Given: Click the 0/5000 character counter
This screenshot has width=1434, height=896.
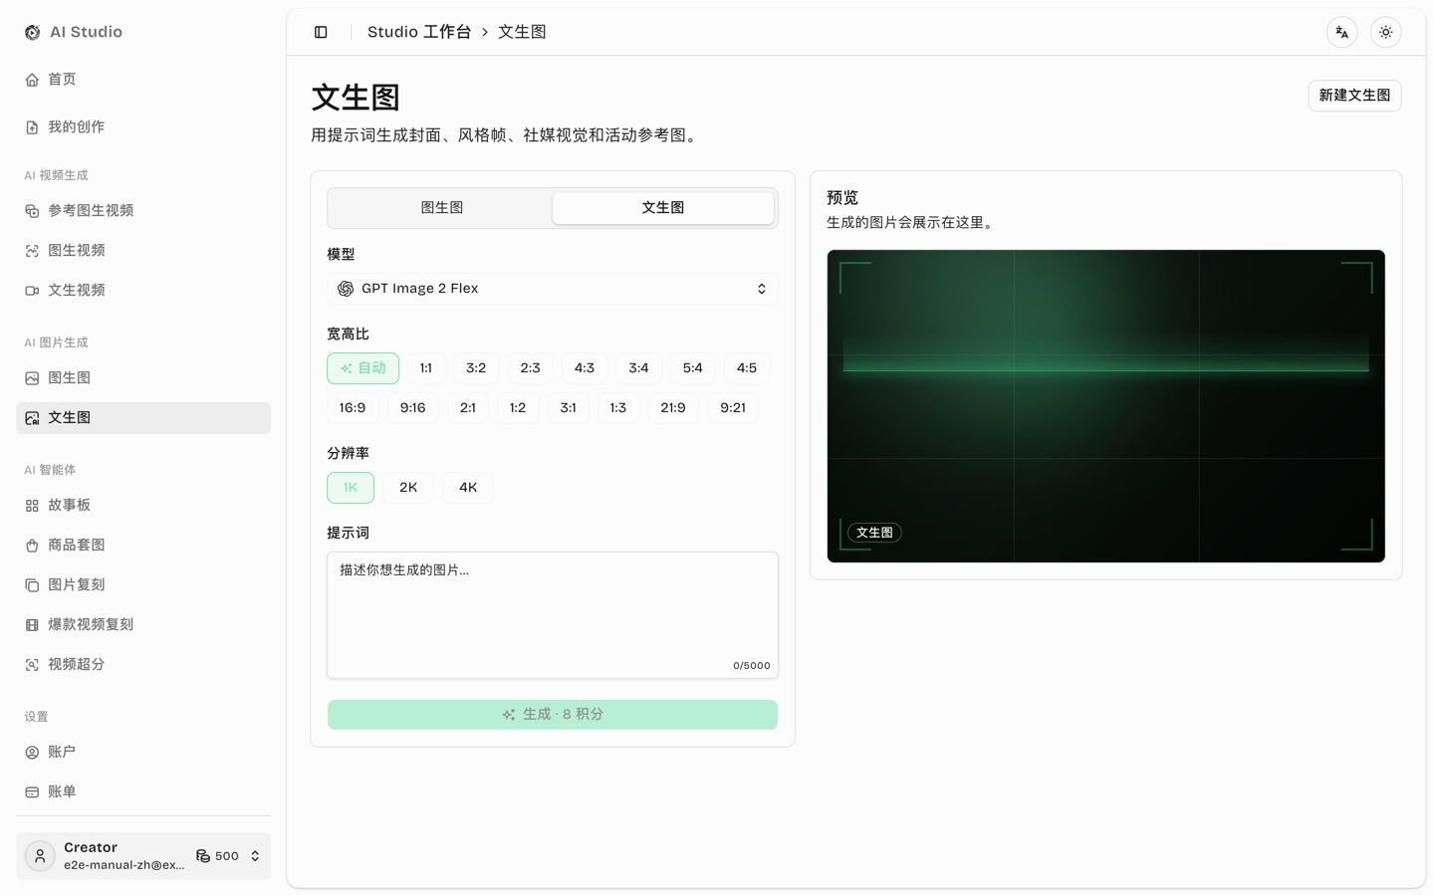Looking at the screenshot, I should pyautogui.click(x=752, y=666).
